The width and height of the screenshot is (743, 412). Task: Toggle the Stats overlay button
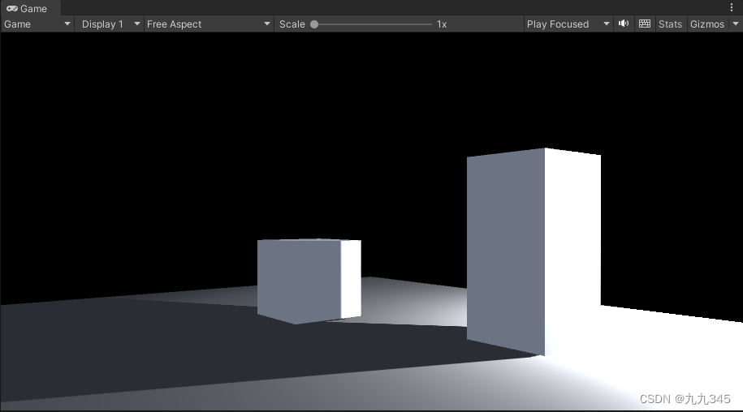pos(670,24)
